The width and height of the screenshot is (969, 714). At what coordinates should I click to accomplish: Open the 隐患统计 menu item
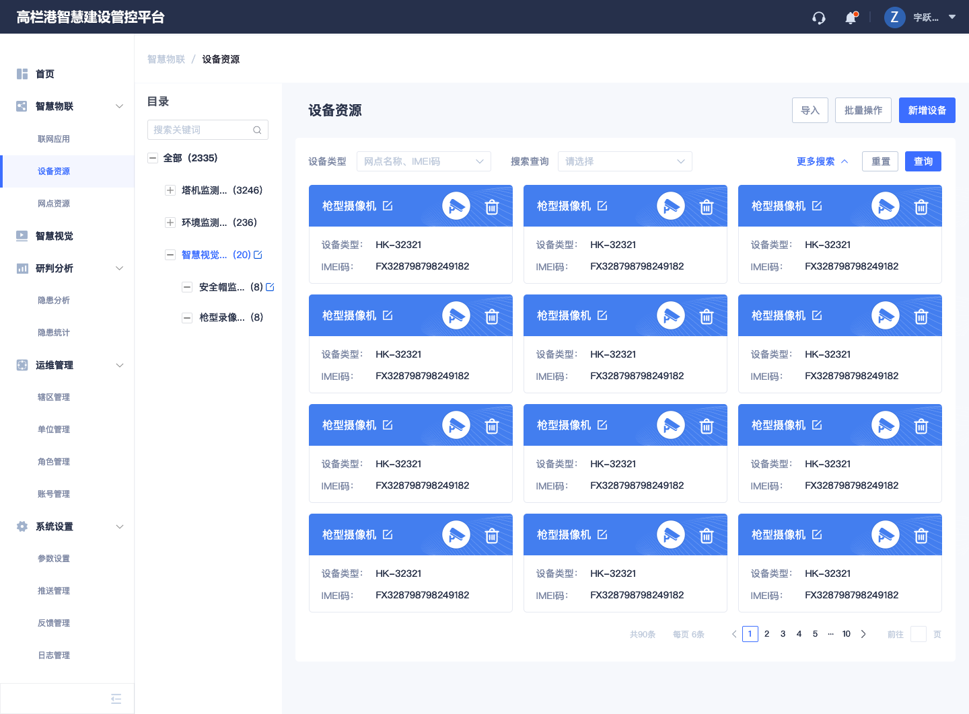[x=54, y=332]
